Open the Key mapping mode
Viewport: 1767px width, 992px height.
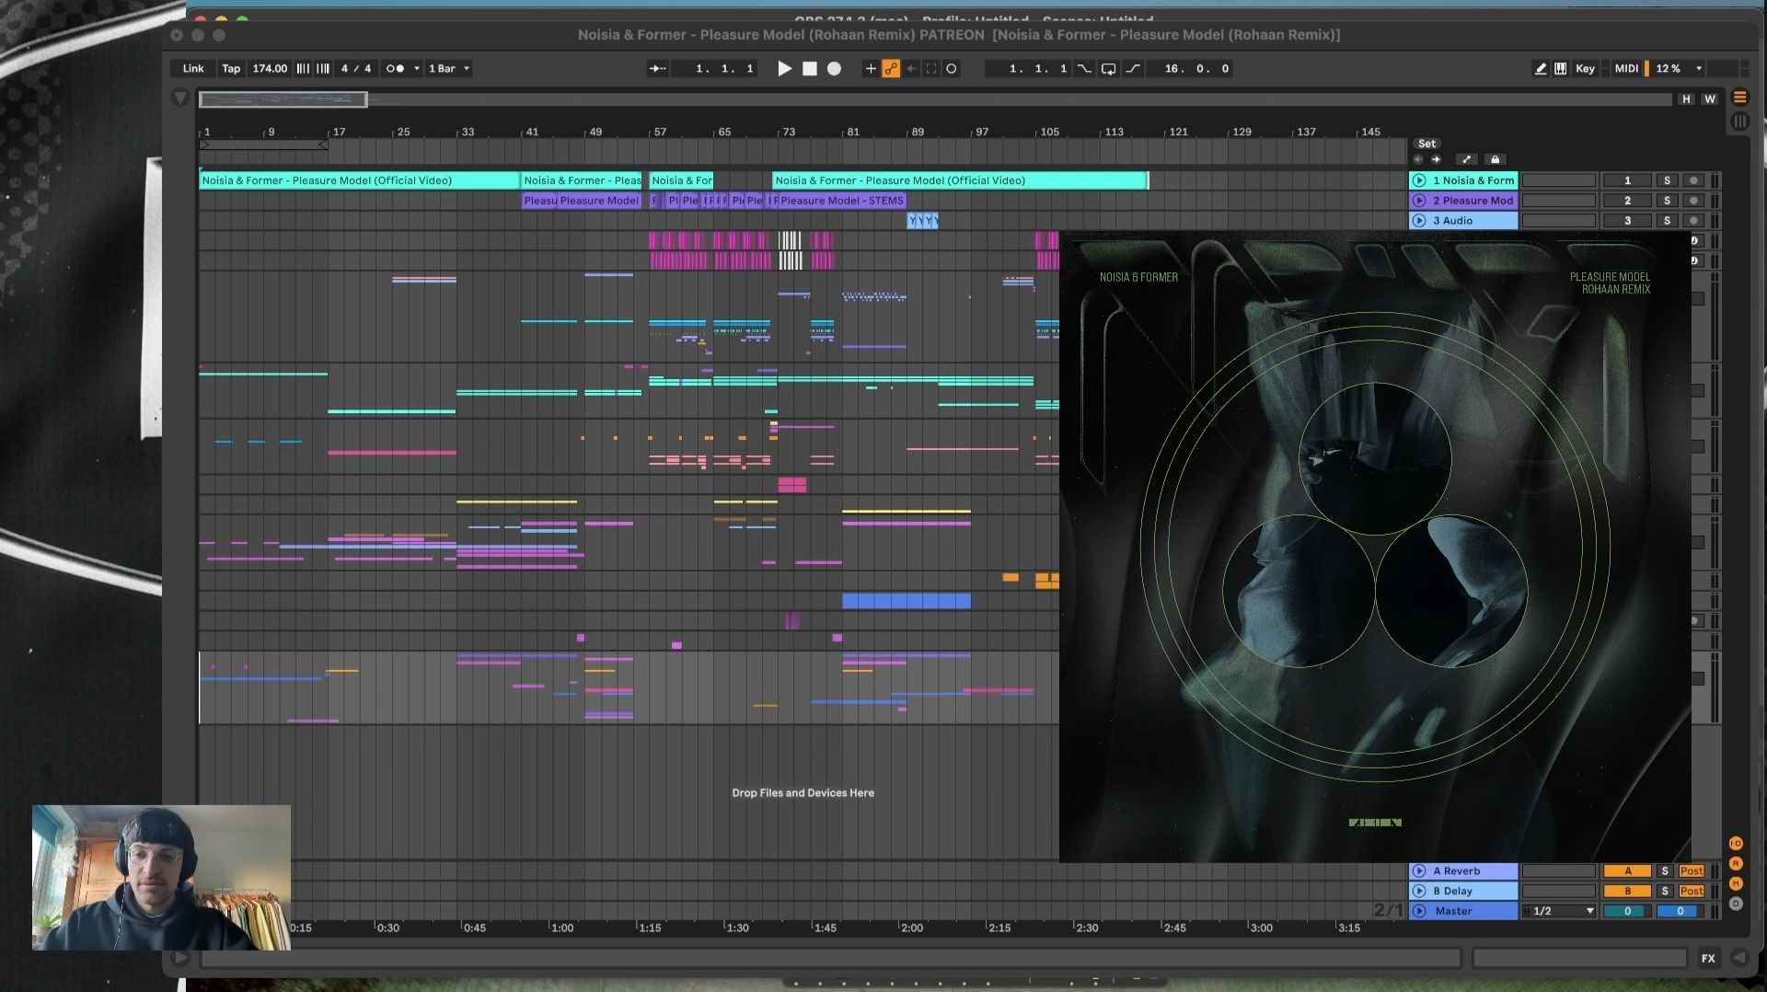pyautogui.click(x=1585, y=68)
